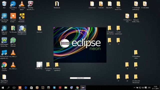Viewport: 160px width, 90px height.
Task: Open the 10-Inkrement operátory folder
Action: 57,66
